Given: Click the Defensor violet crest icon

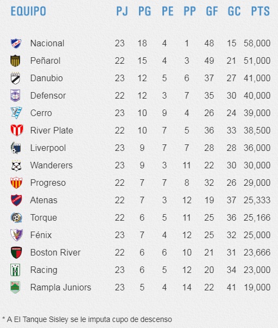Looking at the screenshot, I should point(15,95).
